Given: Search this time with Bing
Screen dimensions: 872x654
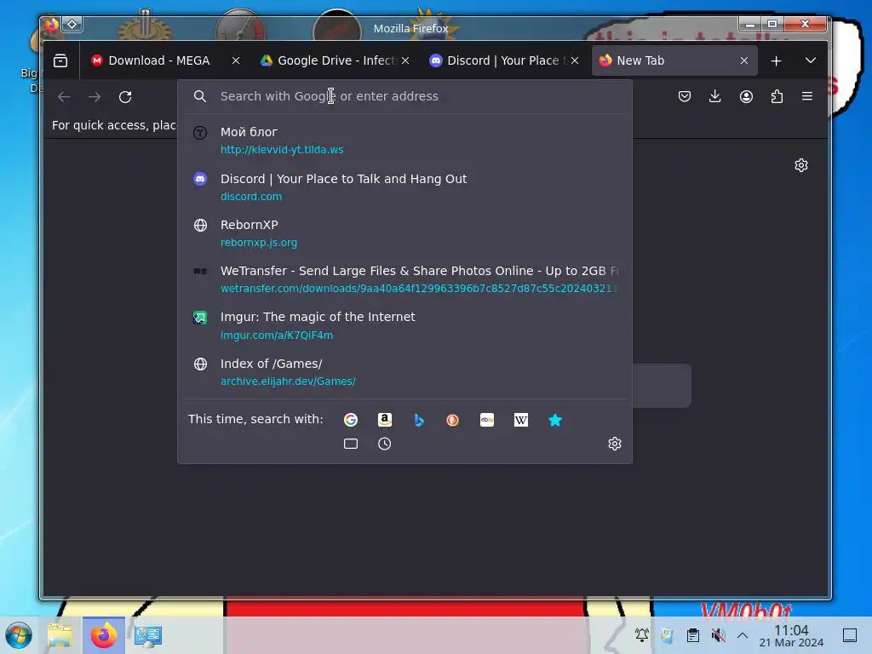Looking at the screenshot, I should pyautogui.click(x=419, y=420).
